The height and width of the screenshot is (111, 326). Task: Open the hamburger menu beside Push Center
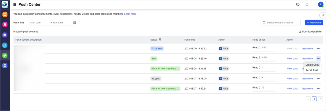pyautogui.click(x=15, y=5)
